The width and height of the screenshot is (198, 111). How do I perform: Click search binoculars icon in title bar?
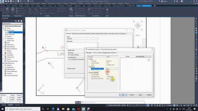click(160, 1)
